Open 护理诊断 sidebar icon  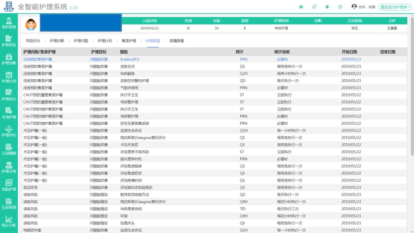(9, 59)
